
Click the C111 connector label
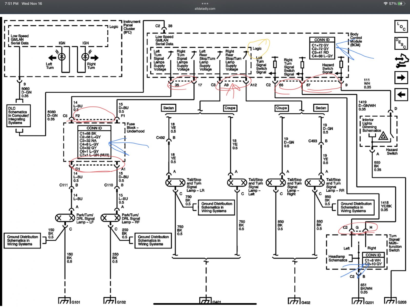(64, 185)
